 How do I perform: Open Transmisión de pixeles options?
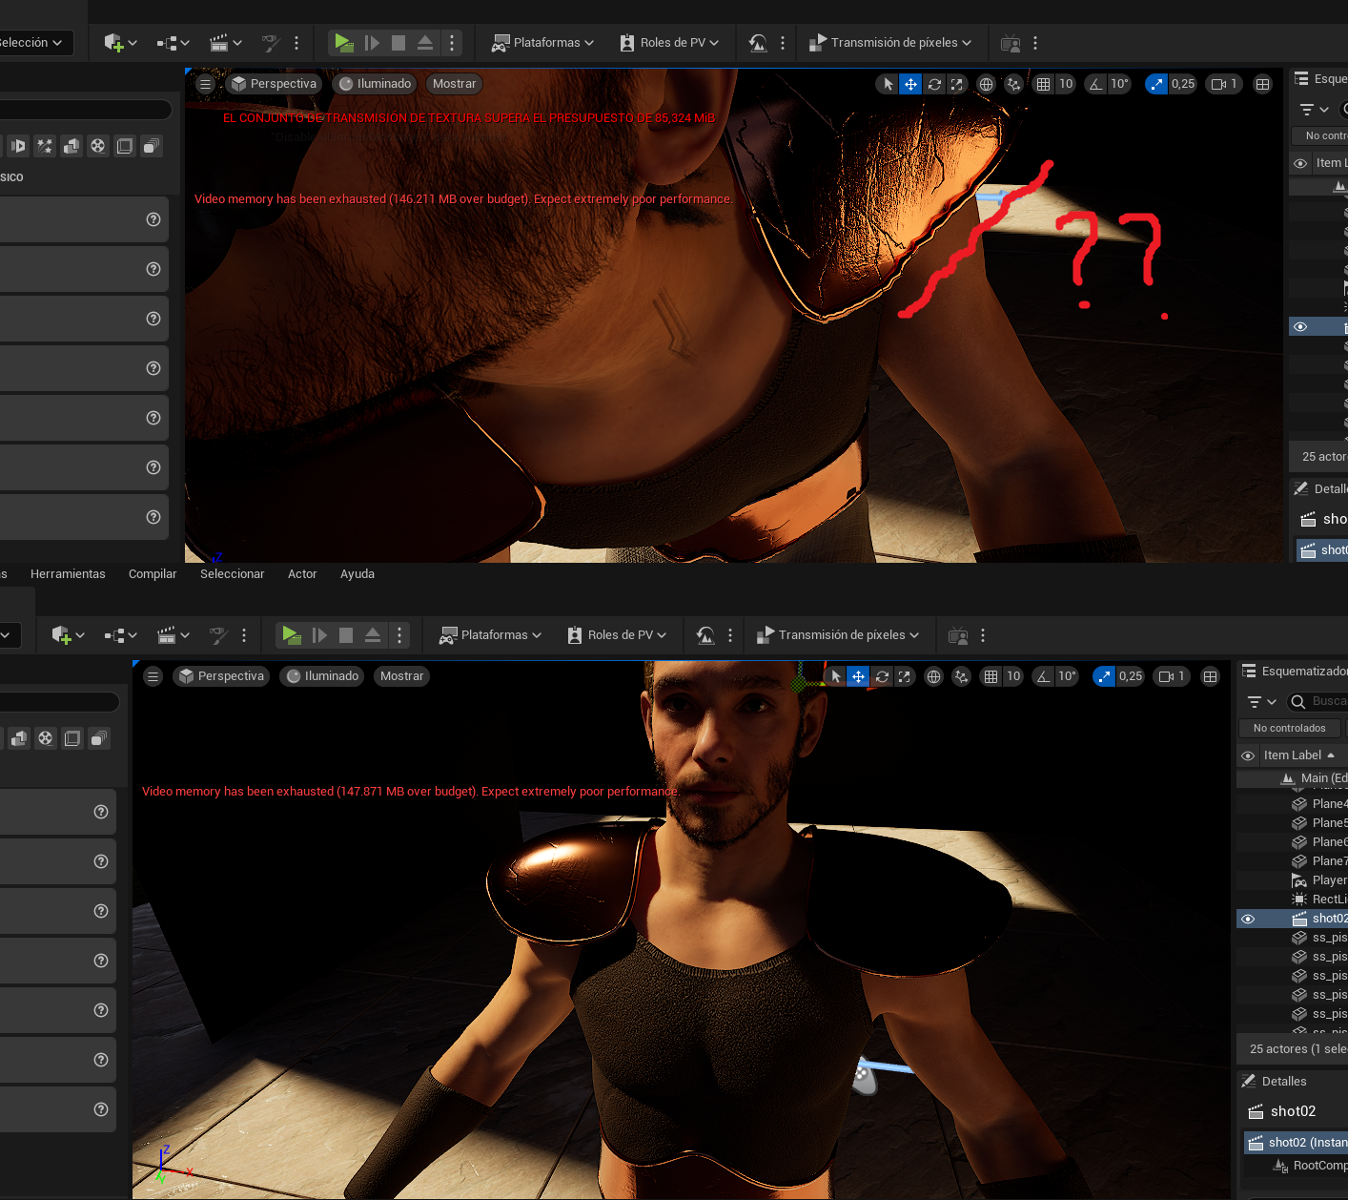pyautogui.click(x=891, y=43)
